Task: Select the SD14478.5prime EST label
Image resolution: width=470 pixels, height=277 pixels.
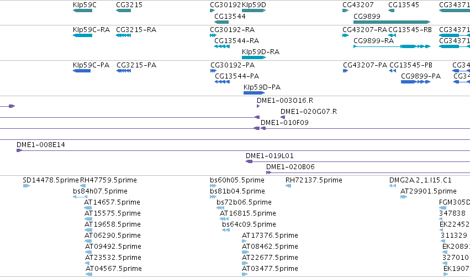Action: (51, 180)
